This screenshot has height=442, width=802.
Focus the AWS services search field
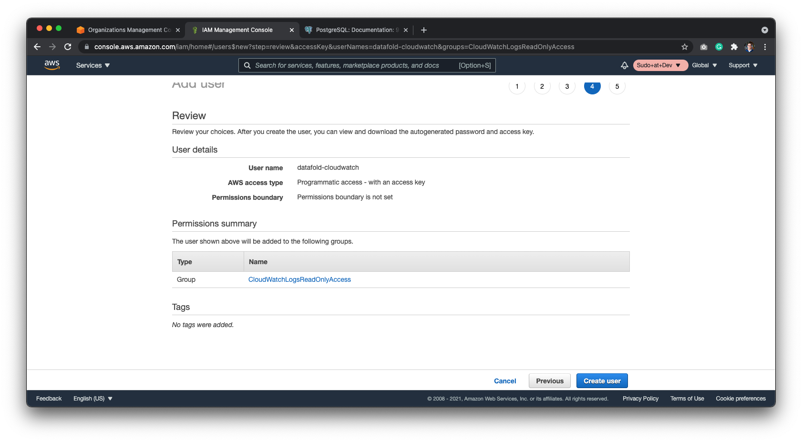point(367,65)
